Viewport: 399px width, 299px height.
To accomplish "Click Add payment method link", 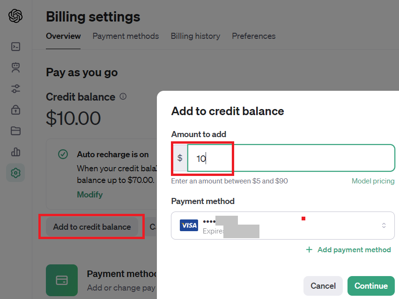I will click(x=348, y=250).
